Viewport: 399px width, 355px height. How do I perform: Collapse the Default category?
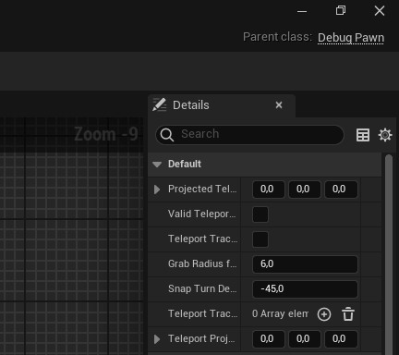157,165
